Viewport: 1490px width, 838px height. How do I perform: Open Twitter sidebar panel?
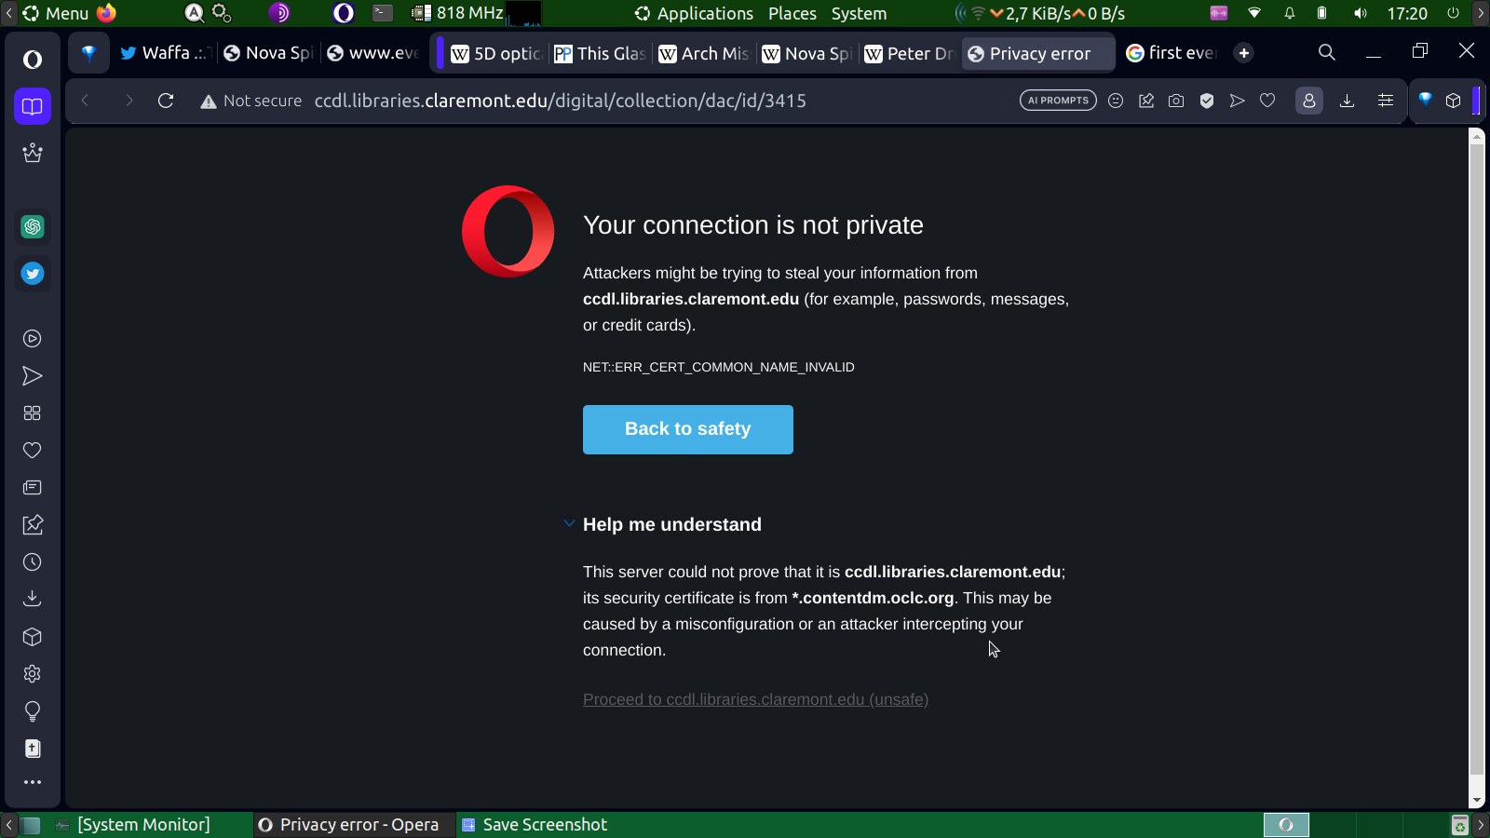33,274
